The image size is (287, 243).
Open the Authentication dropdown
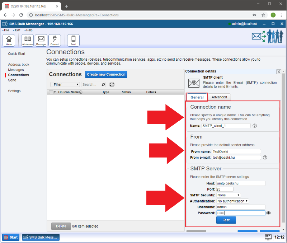(232, 201)
